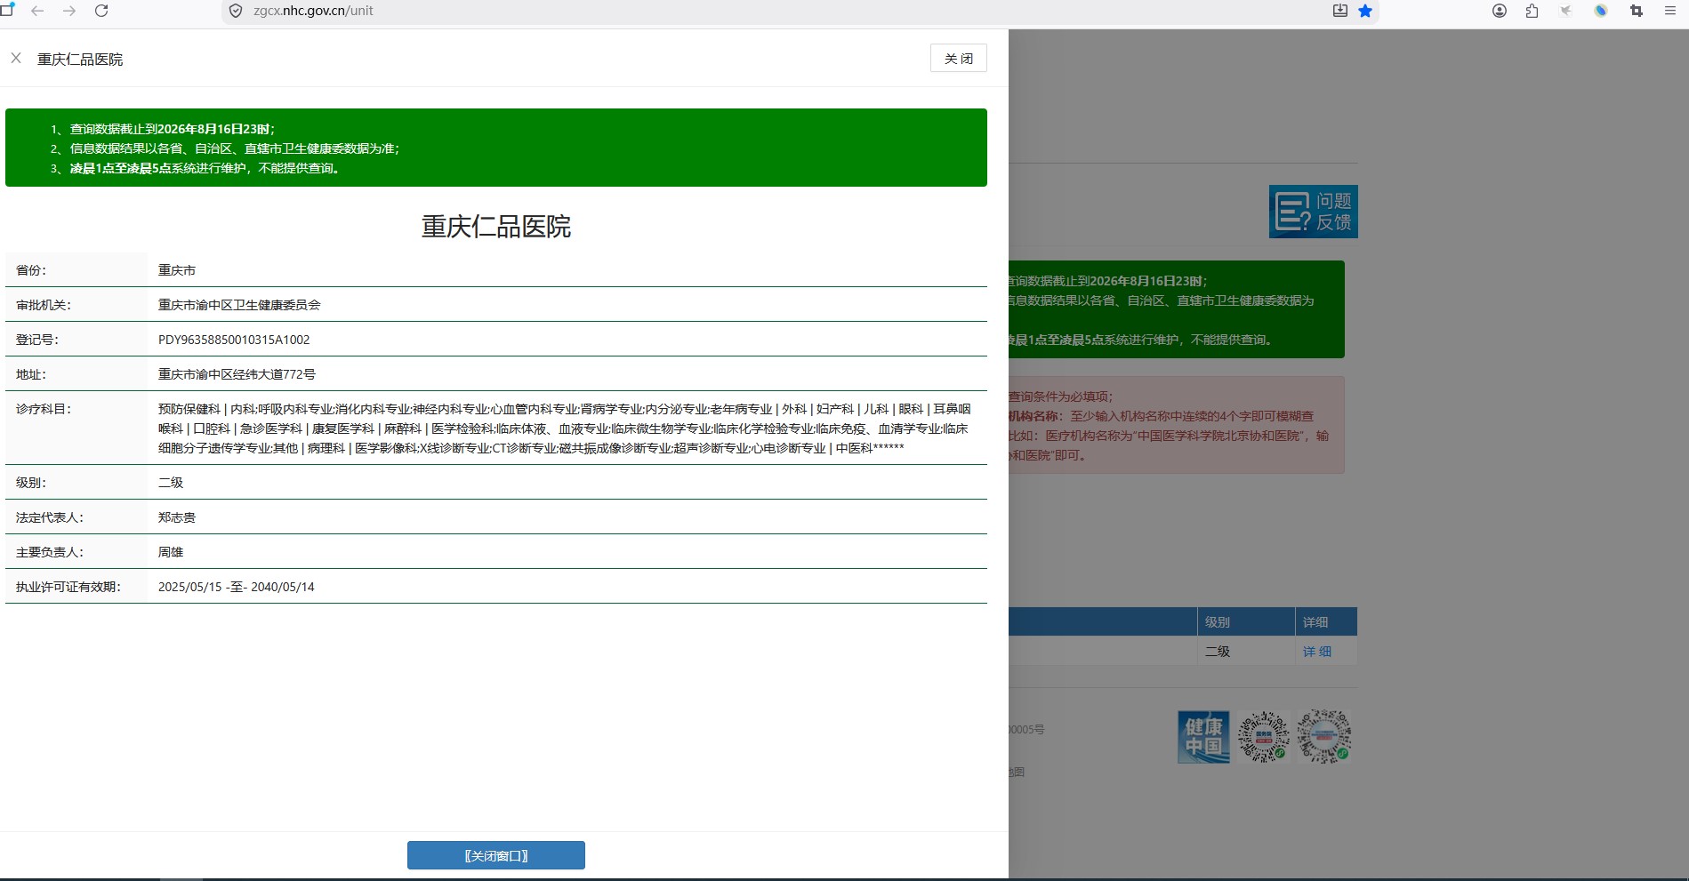Click the province value 重庆市
Viewport: 1689px width, 881px height.
click(177, 270)
